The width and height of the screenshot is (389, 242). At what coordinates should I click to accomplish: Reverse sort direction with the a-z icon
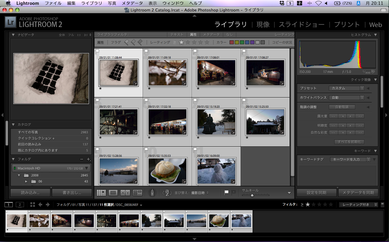click(x=167, y=193)
